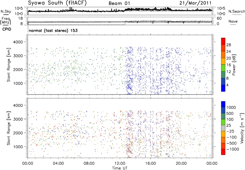Click the 'CPID' row label
Screen dimensions: 245x170
pos(7,29)
